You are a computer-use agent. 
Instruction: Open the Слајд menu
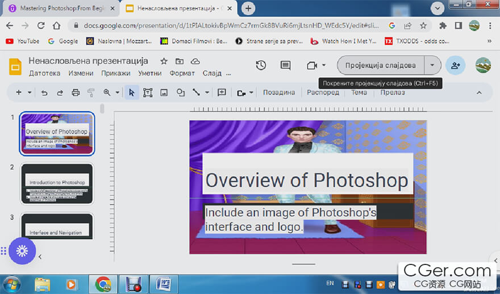[212, 73]
